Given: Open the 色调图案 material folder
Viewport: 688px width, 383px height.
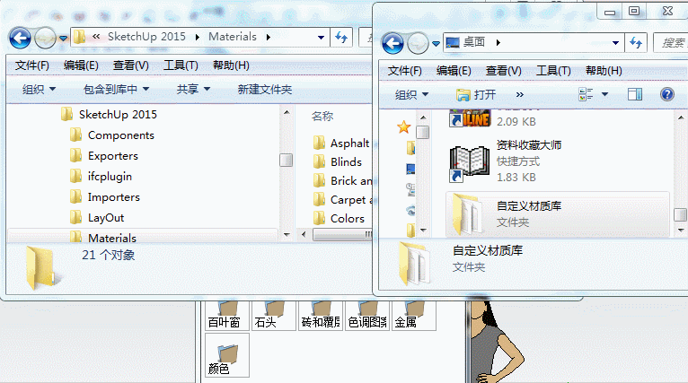Looking at the screenshot, I should coord(366,316).
